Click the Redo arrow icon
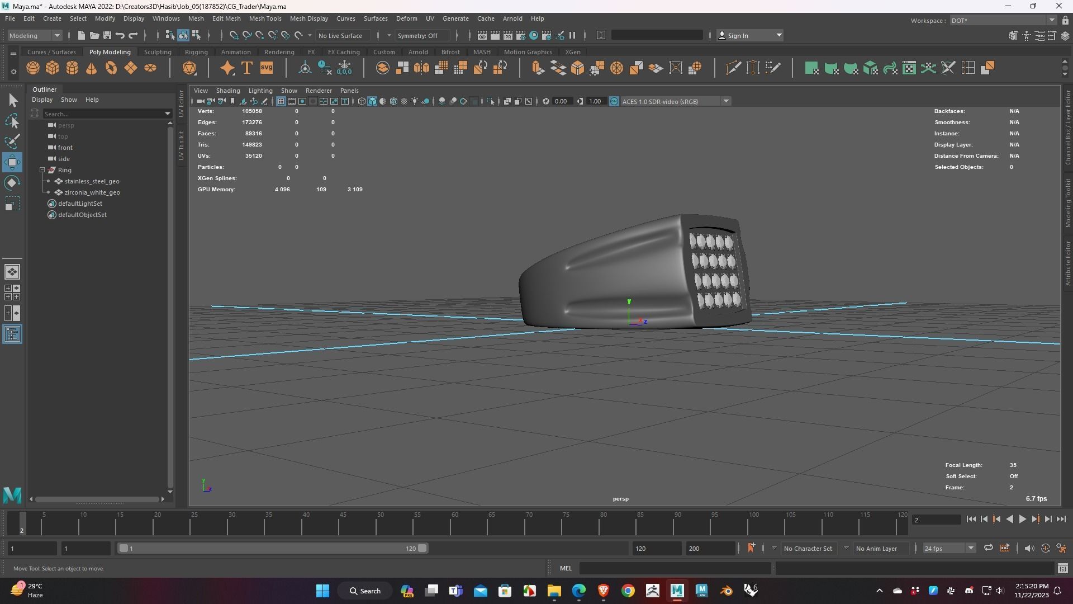 point(133,35)
